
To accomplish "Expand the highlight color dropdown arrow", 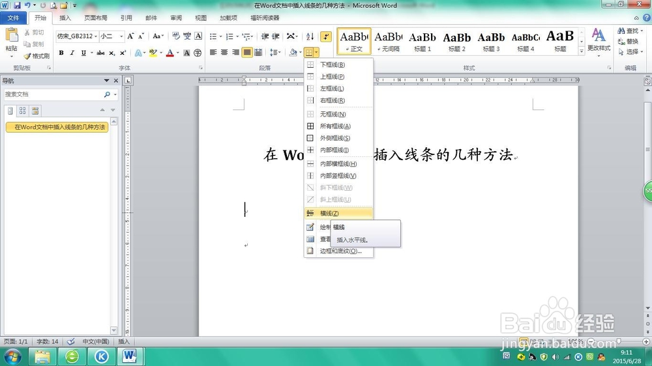I will pos(160,53).
